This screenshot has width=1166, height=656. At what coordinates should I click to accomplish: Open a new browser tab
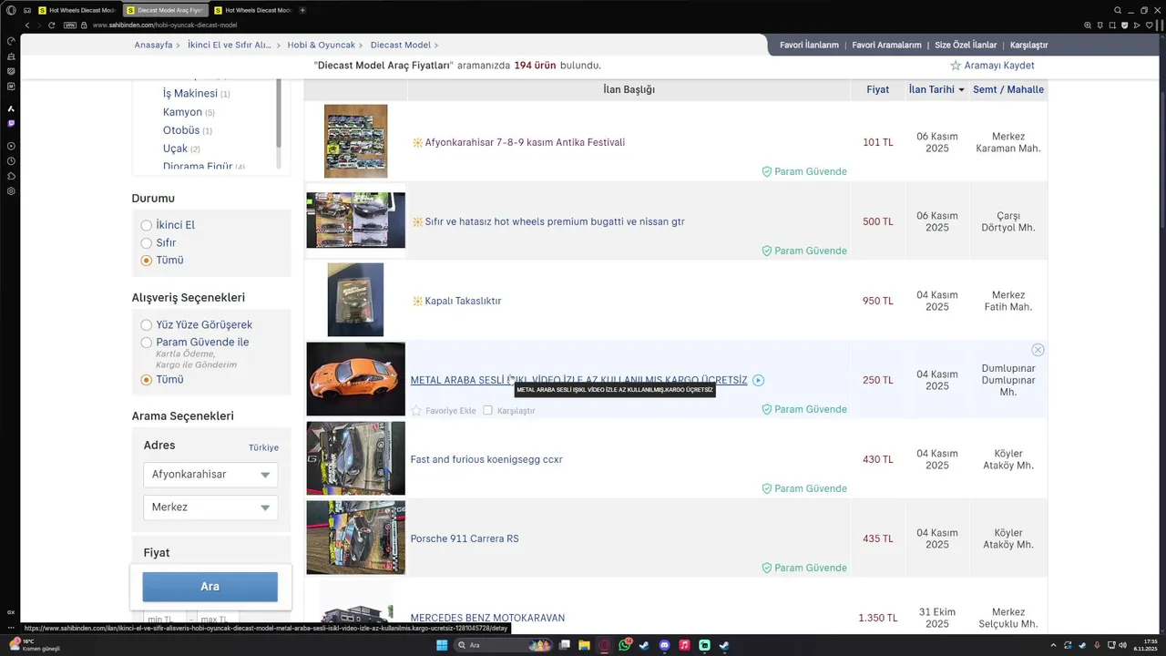[x=302, y=10]
